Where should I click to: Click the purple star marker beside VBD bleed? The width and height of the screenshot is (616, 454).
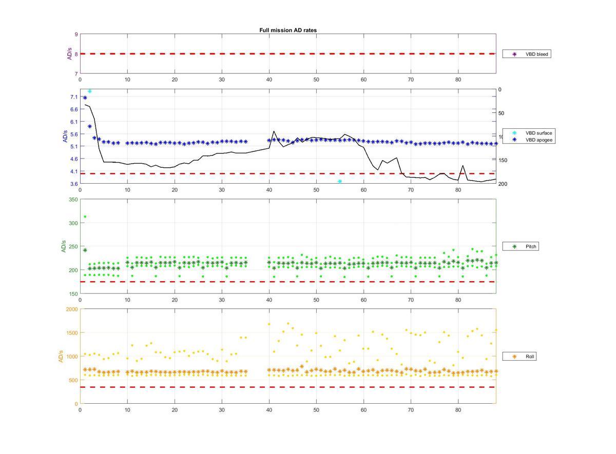(514, 54)
